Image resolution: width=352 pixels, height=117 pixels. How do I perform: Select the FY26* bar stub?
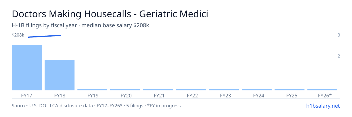tap(322, 90)
